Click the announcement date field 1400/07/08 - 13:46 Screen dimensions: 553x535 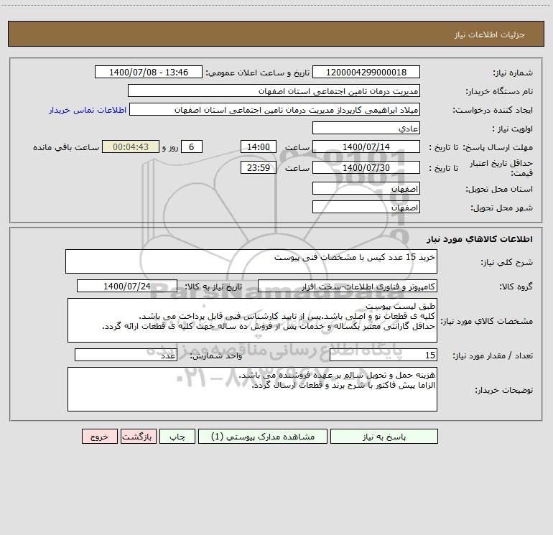(149, 72)
